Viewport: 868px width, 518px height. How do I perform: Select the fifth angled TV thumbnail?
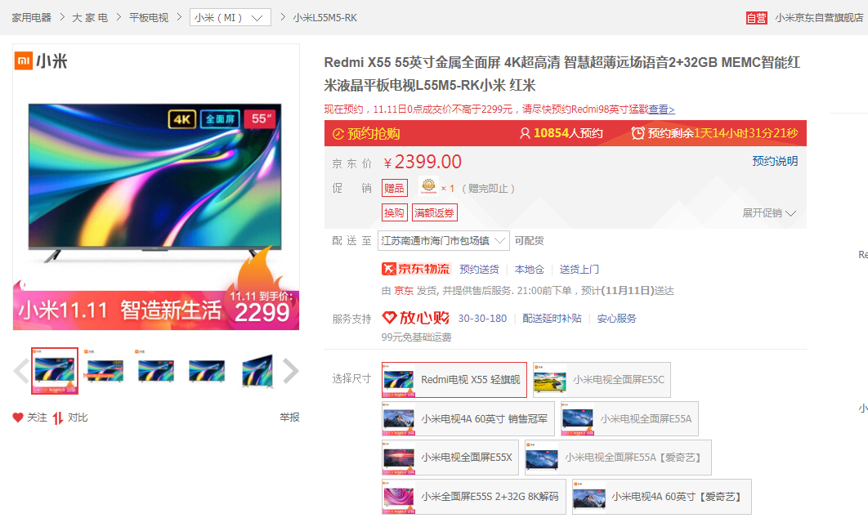point(257,371)
